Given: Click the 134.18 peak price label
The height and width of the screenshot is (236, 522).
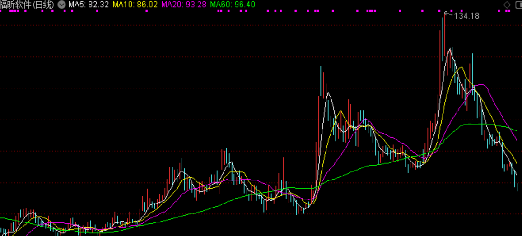Looking at the screenshot, I should tap(467, 16).
